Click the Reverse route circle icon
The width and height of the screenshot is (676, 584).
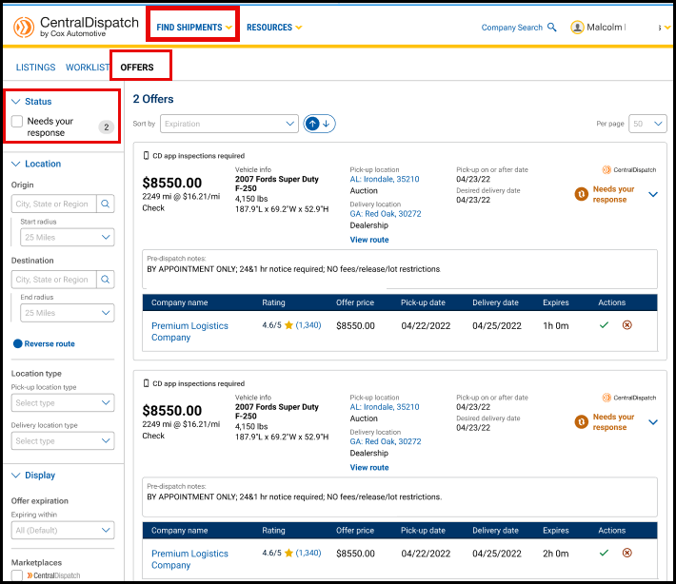point(18,343)
